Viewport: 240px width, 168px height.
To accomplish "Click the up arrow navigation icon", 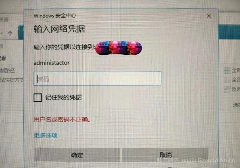I will [x=10, y=33].
